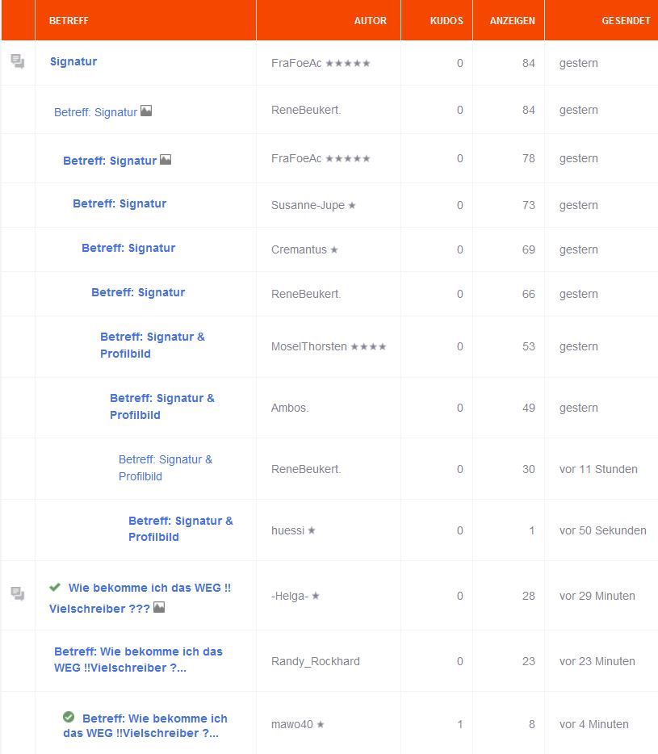Open huessi's reply posted 50 seconds ago
Viewport: 658px width, 754px height.
(x=180, y=529)
